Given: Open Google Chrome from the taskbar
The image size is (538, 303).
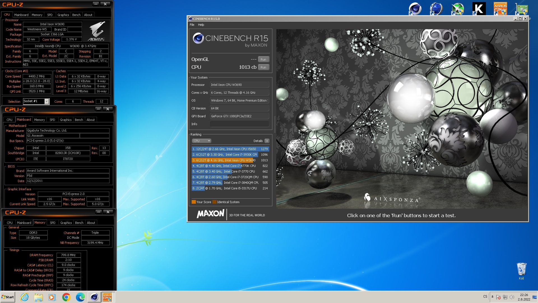Looking at the screenshot, I should pyautogui.click(x=66, y=297).
